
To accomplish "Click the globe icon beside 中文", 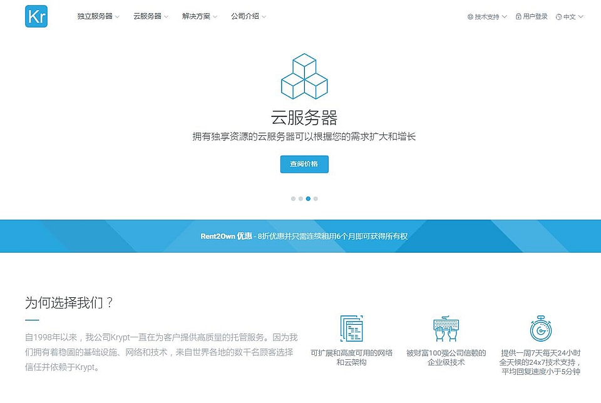I will click(x=559, y=17).
